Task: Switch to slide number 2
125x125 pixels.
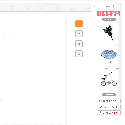Action: tap(79, 34)
